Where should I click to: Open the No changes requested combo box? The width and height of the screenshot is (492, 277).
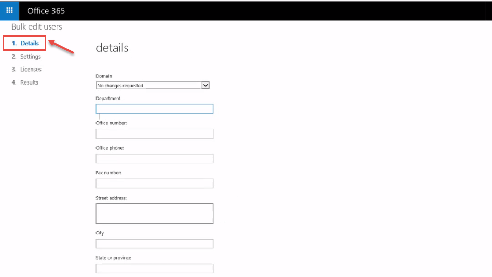[x=153, y=85]
